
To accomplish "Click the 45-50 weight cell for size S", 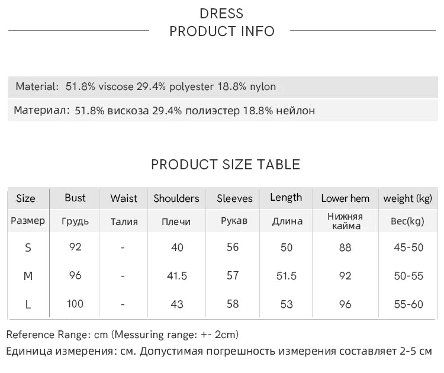I will click(x=408, y=247).
